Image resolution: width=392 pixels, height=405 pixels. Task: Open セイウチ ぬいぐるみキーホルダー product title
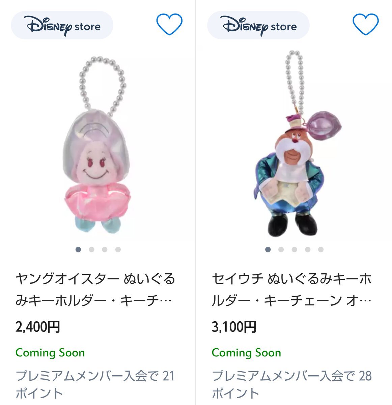[x=292, y=290]
